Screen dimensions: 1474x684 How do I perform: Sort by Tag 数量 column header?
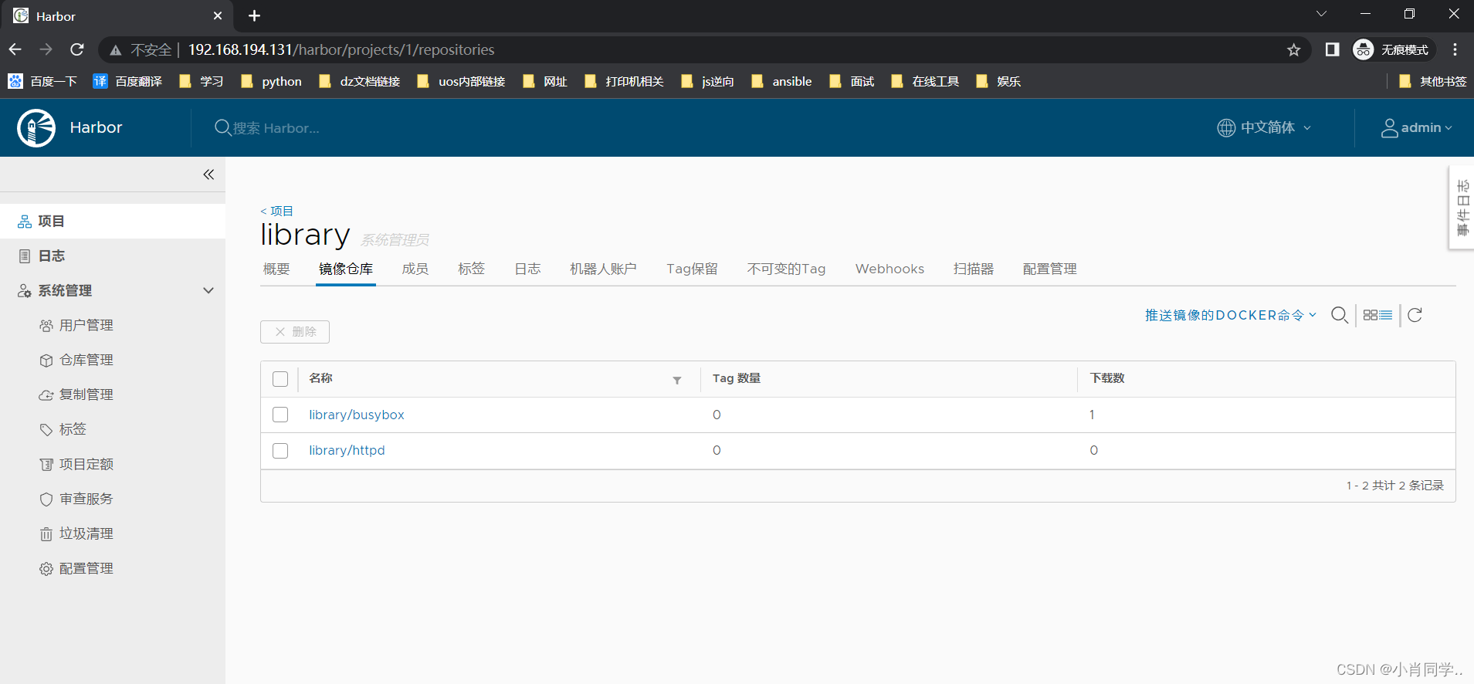[736, 378]
